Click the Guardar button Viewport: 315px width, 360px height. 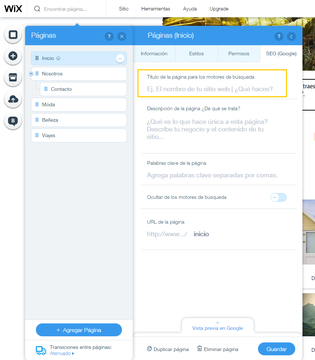coord(276,349)
